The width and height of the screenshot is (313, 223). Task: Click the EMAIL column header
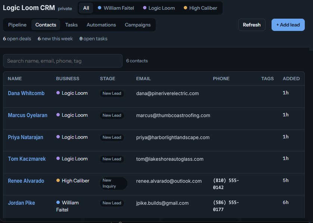[143, 79]
